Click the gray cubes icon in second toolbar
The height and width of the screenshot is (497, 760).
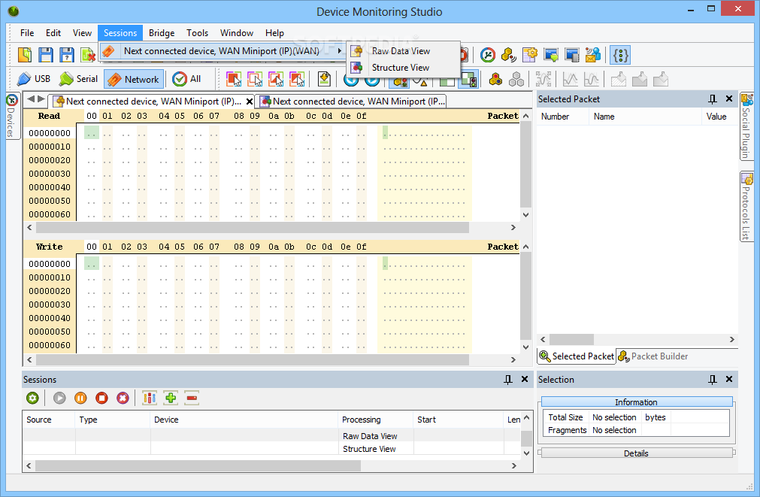pyautogui.click(x=516, y=79)
